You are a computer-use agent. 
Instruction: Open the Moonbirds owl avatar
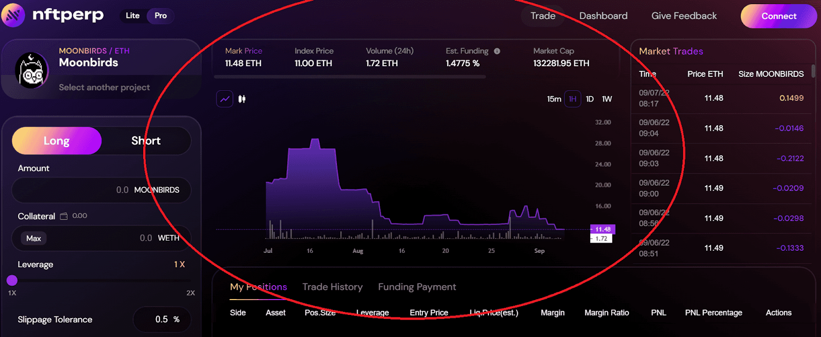tap(32, 70)
